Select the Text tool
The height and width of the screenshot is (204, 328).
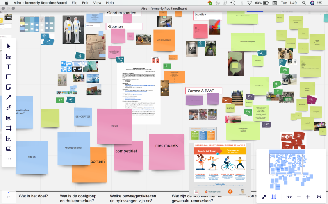pyautogui.click(x=9, y=67)
